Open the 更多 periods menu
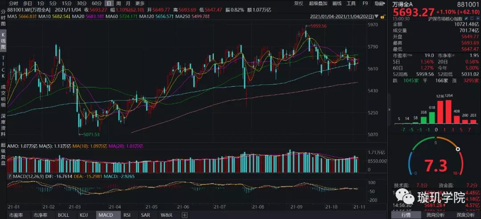This screenshot has height=219, width=481. click(139, 4)
